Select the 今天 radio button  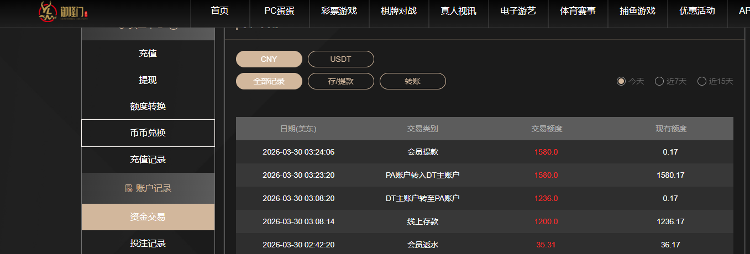(x=621, y=81)
